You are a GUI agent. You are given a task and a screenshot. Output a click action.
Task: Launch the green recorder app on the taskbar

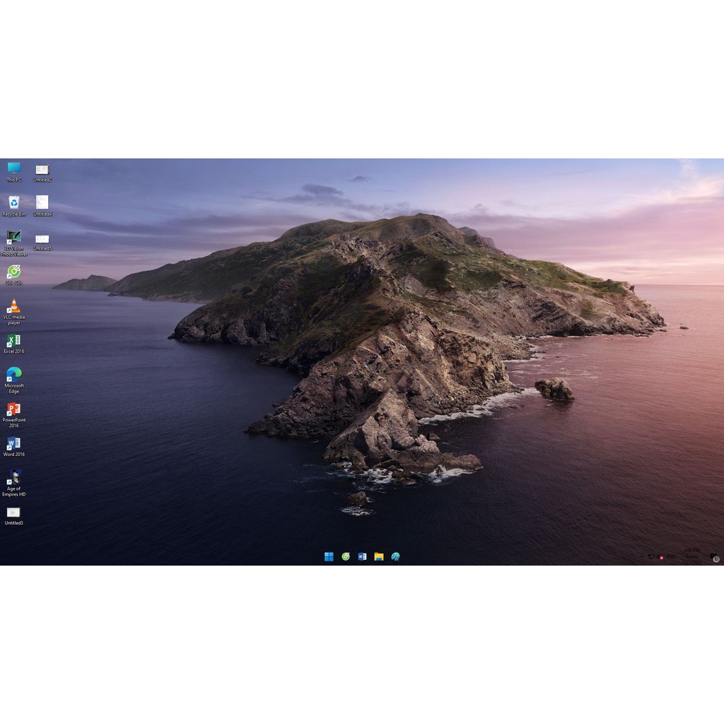(x=345, y=556)
